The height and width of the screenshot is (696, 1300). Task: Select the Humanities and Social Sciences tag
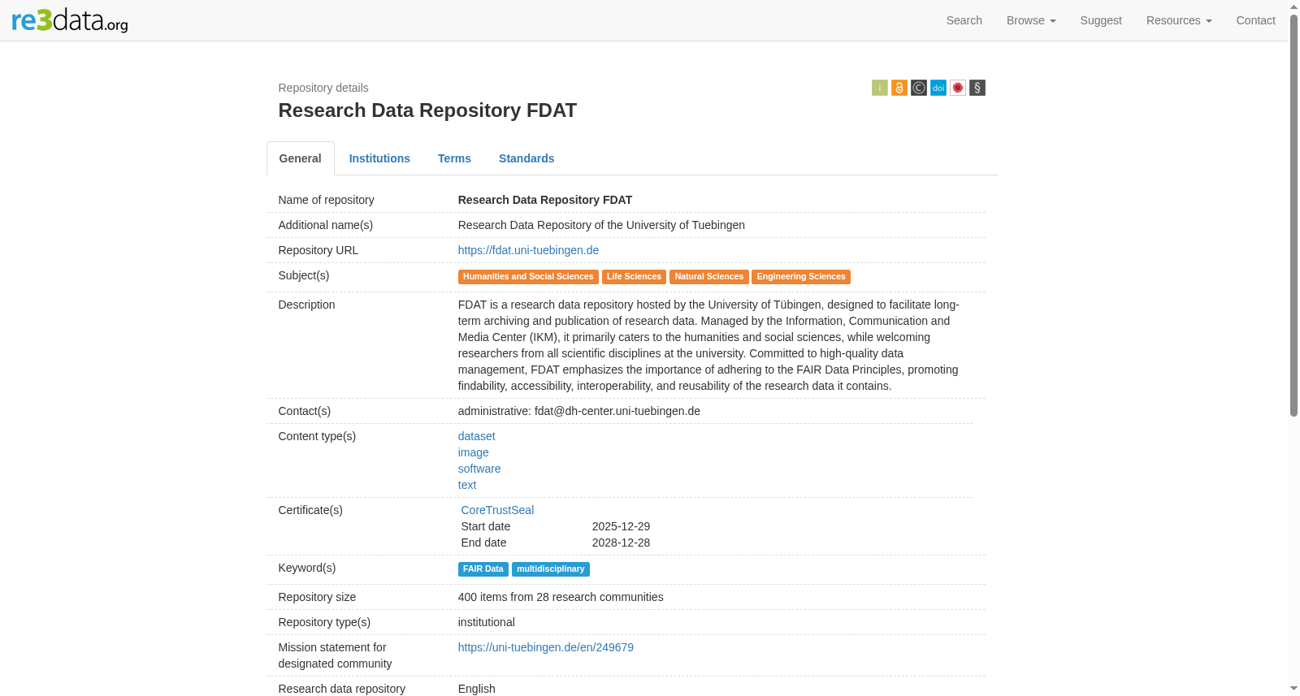click(528, 277)
